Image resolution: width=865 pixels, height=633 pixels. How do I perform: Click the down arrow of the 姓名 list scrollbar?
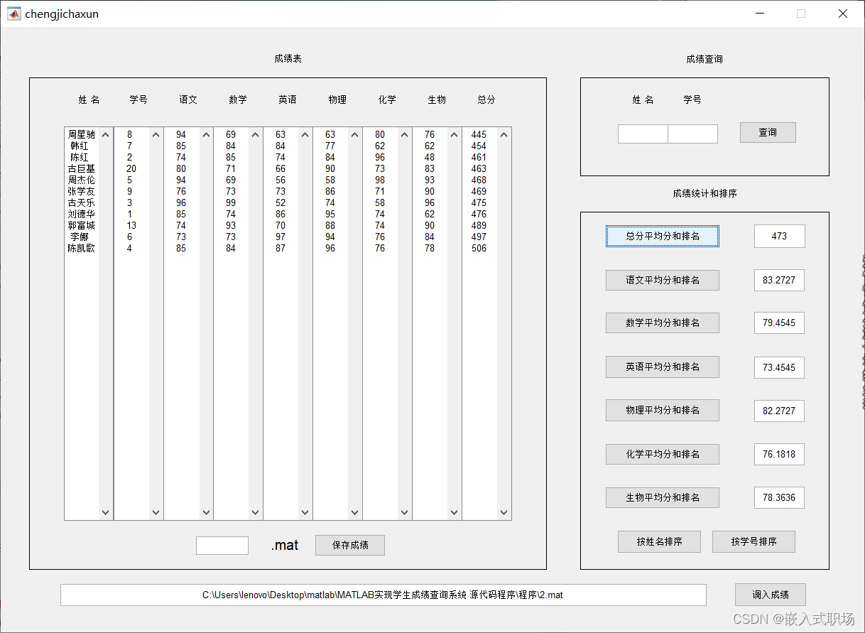click(105, 512)
